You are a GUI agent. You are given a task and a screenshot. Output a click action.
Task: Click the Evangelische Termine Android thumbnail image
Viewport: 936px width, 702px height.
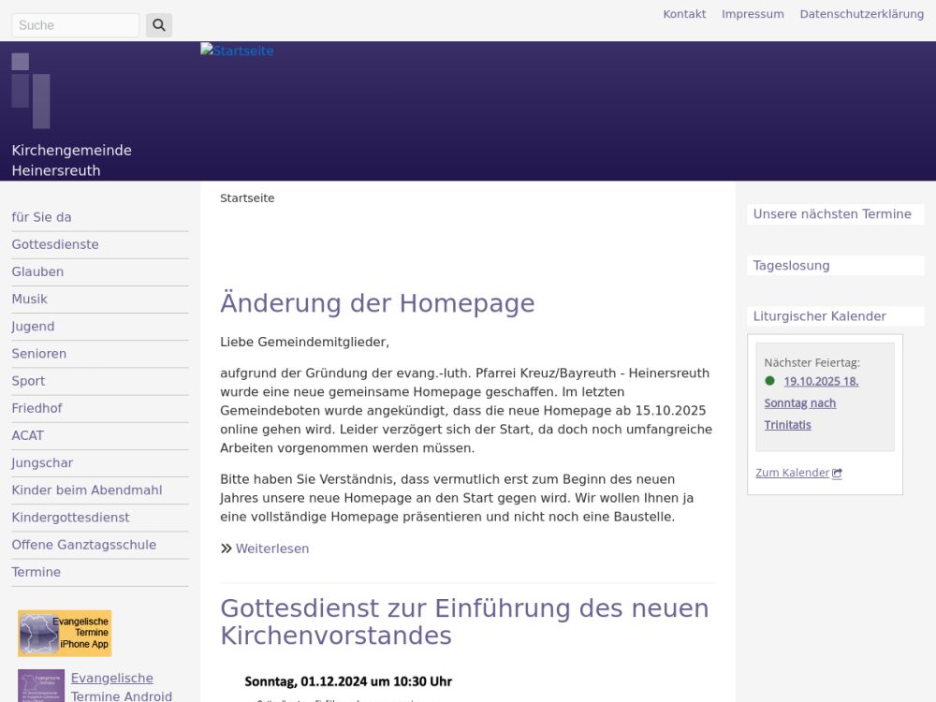[x=41, y=686]
